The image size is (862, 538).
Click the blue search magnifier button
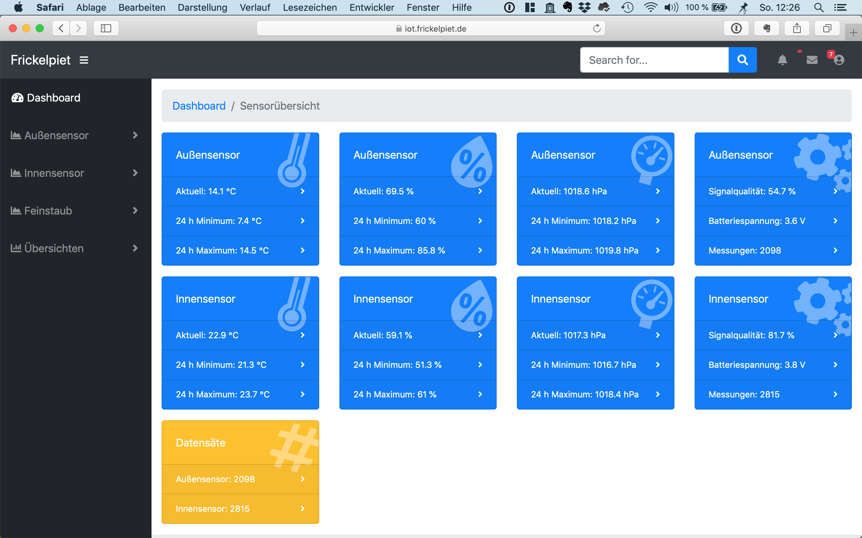point(742,60)
